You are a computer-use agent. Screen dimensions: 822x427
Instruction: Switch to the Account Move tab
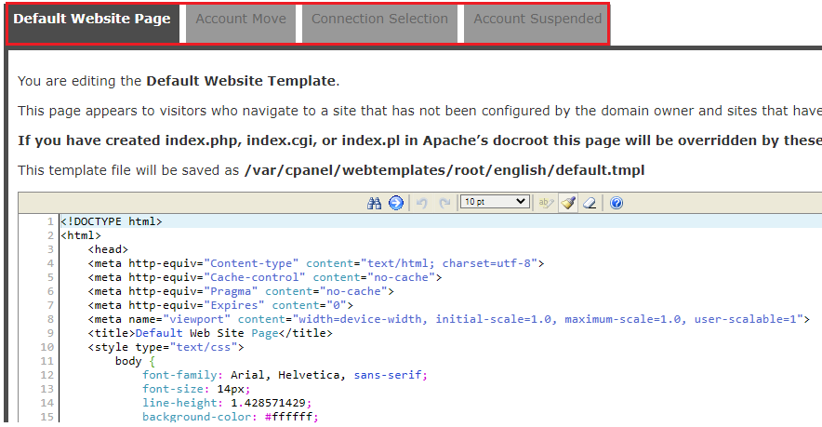241,20
